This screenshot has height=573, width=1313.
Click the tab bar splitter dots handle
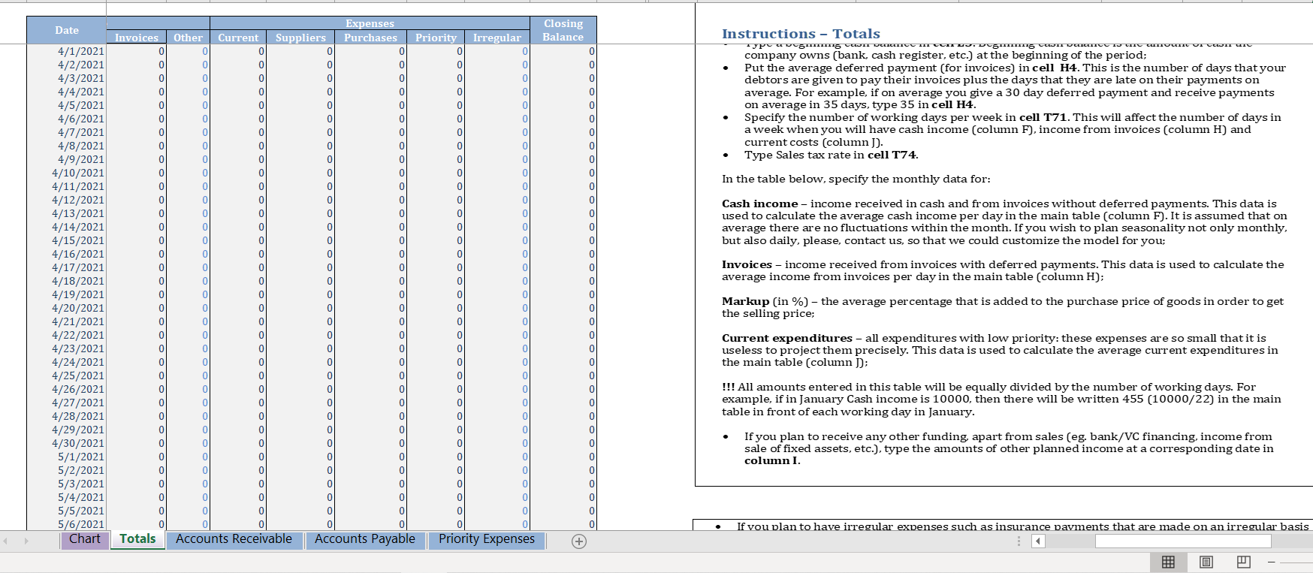[1019, 541]
